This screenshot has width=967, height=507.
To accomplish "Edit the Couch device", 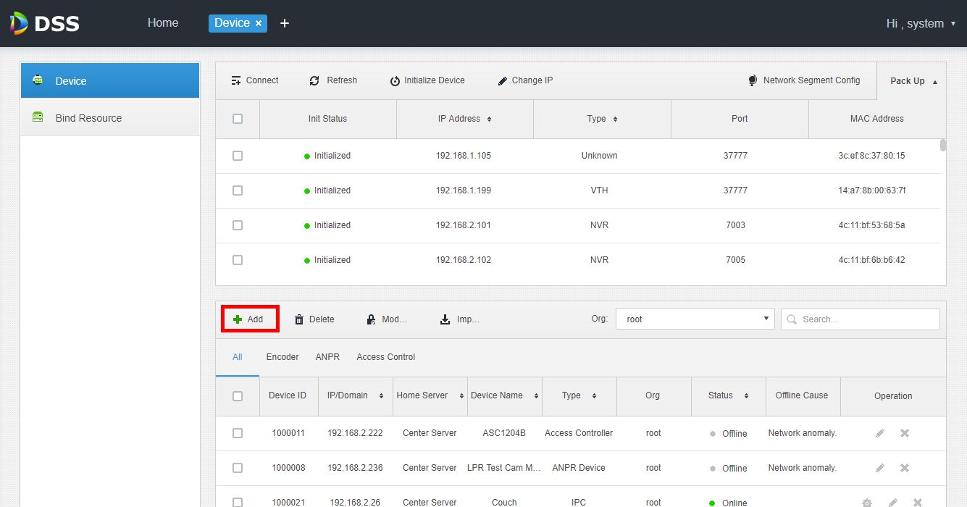I will coord(893,503).
